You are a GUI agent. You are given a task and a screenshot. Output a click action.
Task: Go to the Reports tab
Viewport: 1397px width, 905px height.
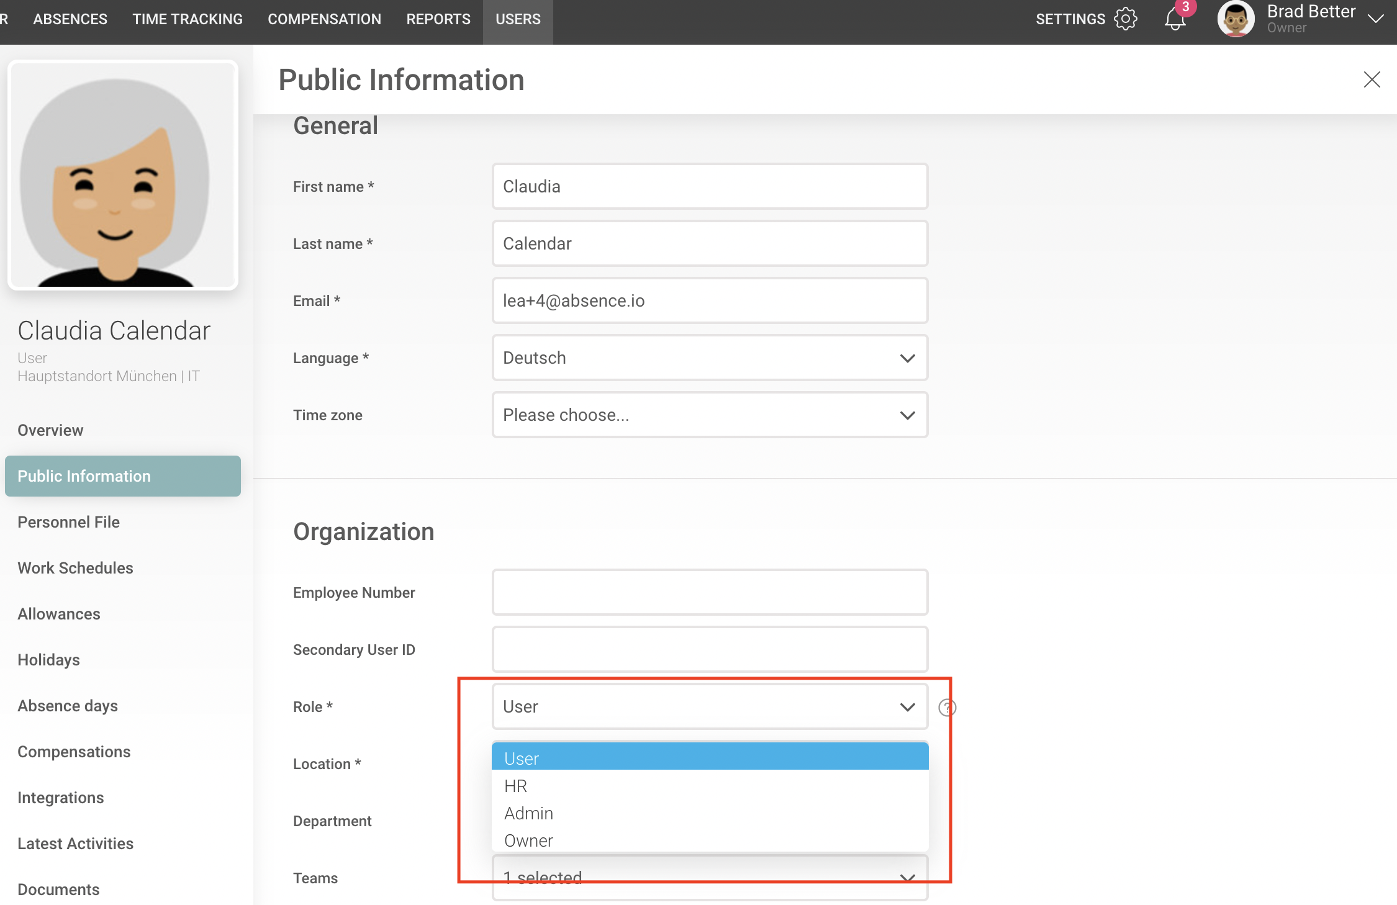click(438, 19)
